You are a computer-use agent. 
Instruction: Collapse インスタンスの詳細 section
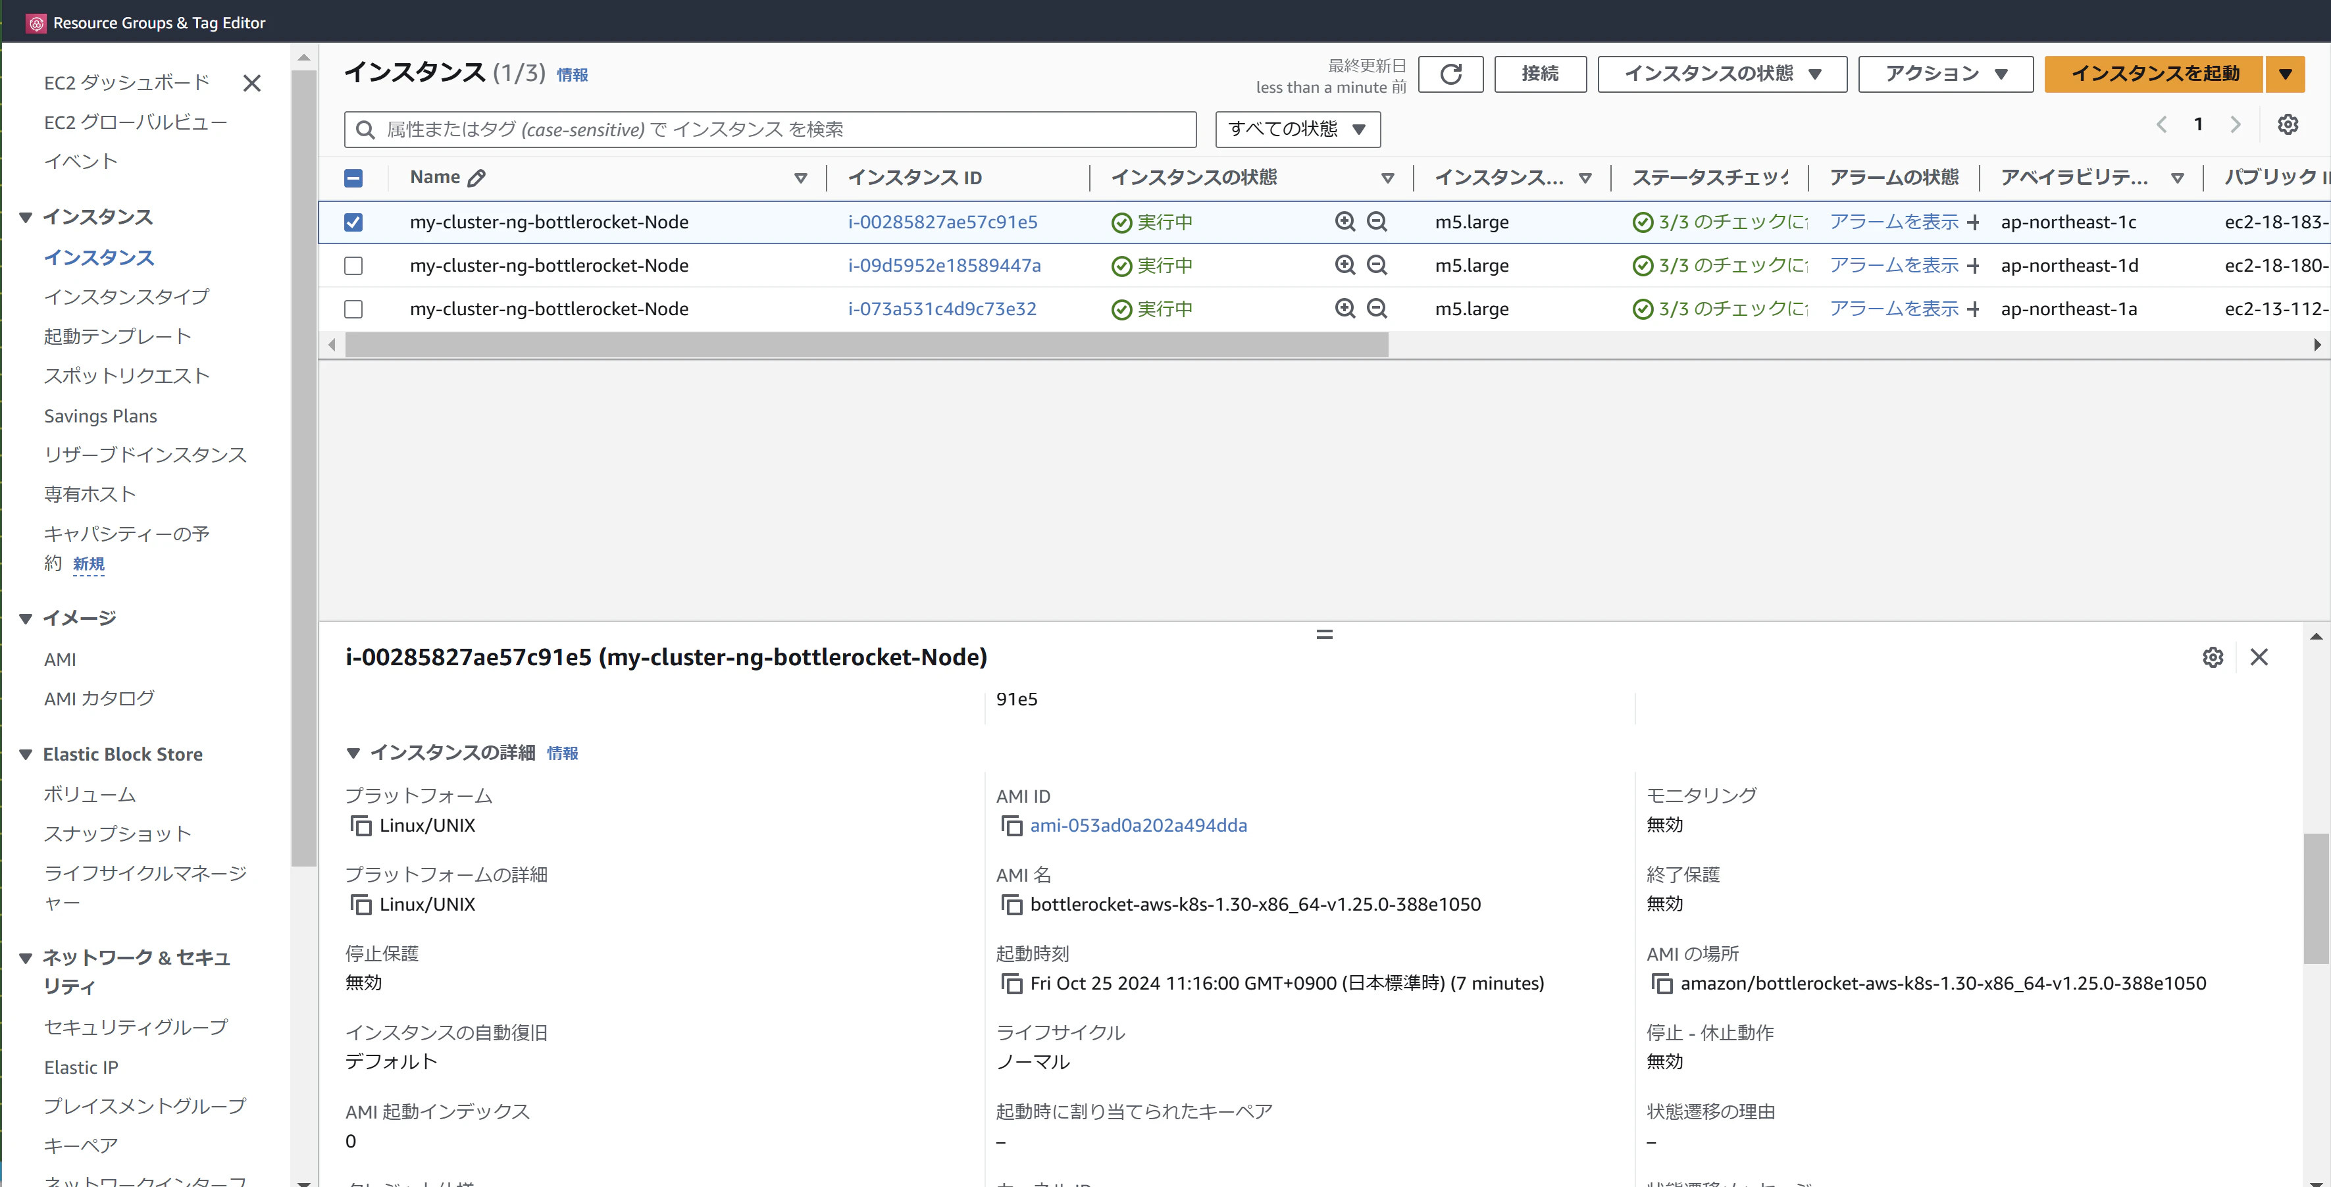coord(354,753)
